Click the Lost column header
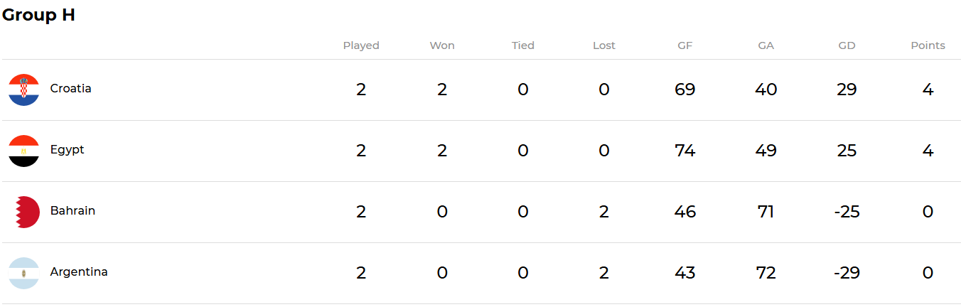The height and width of the screenshot is (307, 961). pyautogui.click(x=604, y=45)
